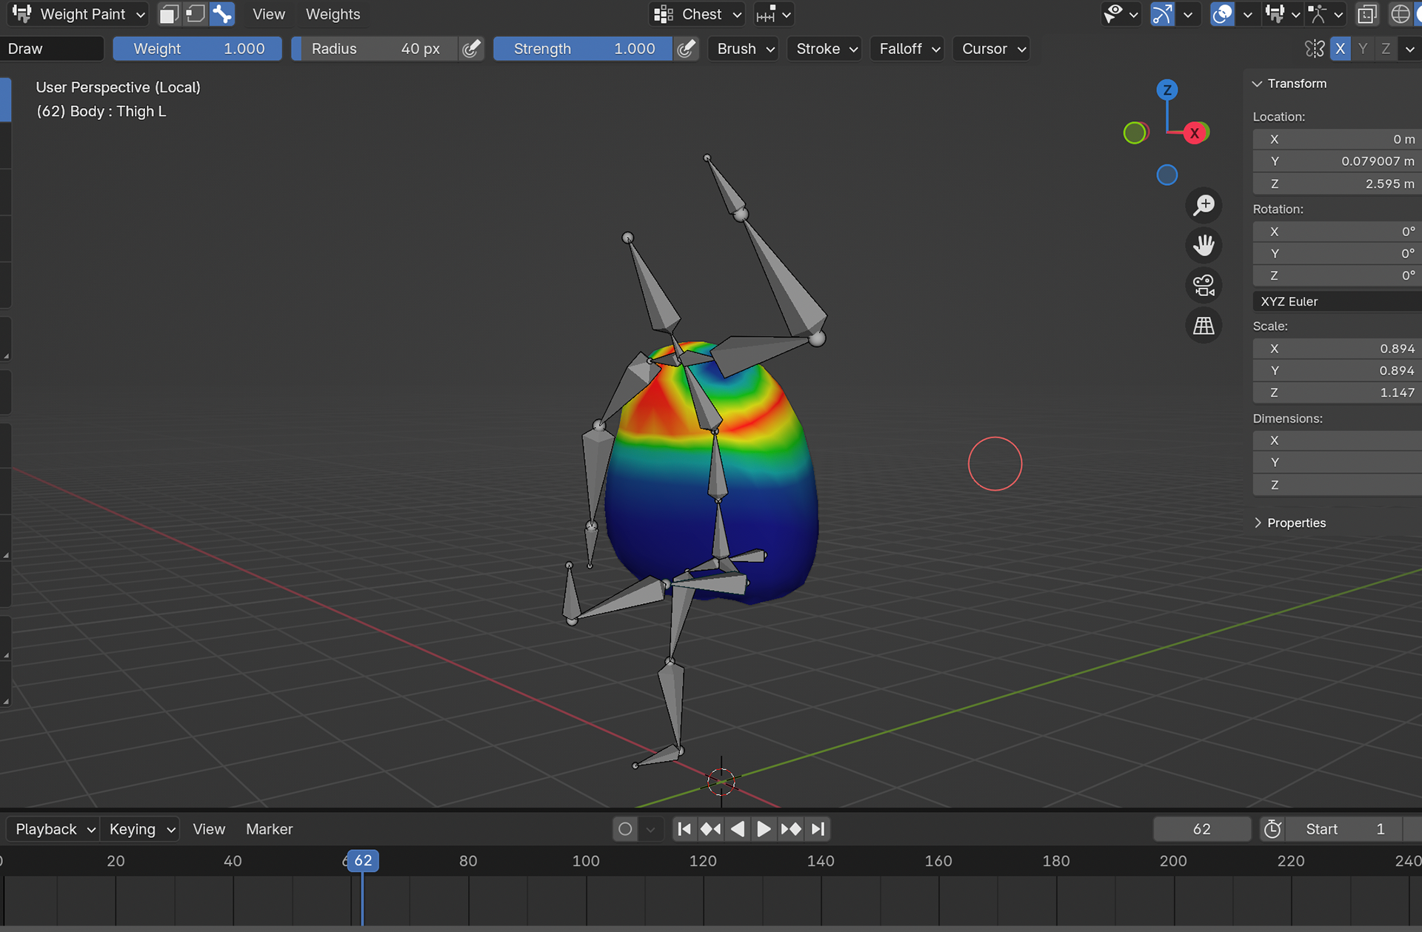Play animation in reverse
Screen dimensions: 1422x932
pyautogui.click(x=737, y=829)
